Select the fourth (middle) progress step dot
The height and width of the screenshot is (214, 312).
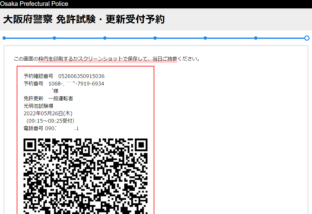155,38
